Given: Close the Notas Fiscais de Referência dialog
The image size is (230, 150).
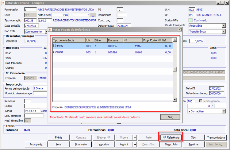Looking at the screenshot, I should point(179,29).
